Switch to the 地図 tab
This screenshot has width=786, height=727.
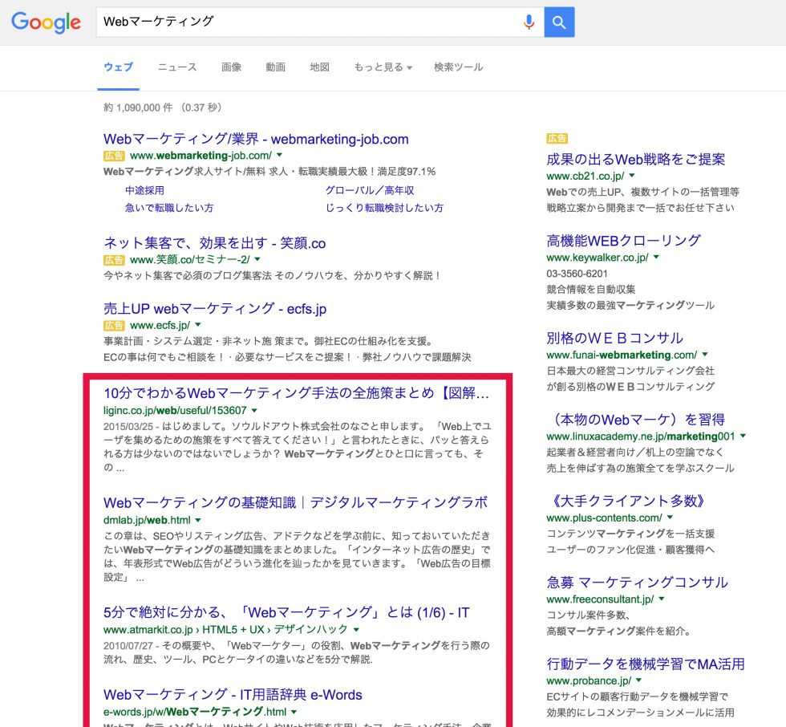[x=319, y=67]
